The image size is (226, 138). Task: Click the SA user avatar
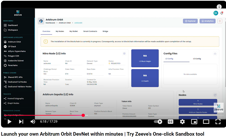pos(216,13)
